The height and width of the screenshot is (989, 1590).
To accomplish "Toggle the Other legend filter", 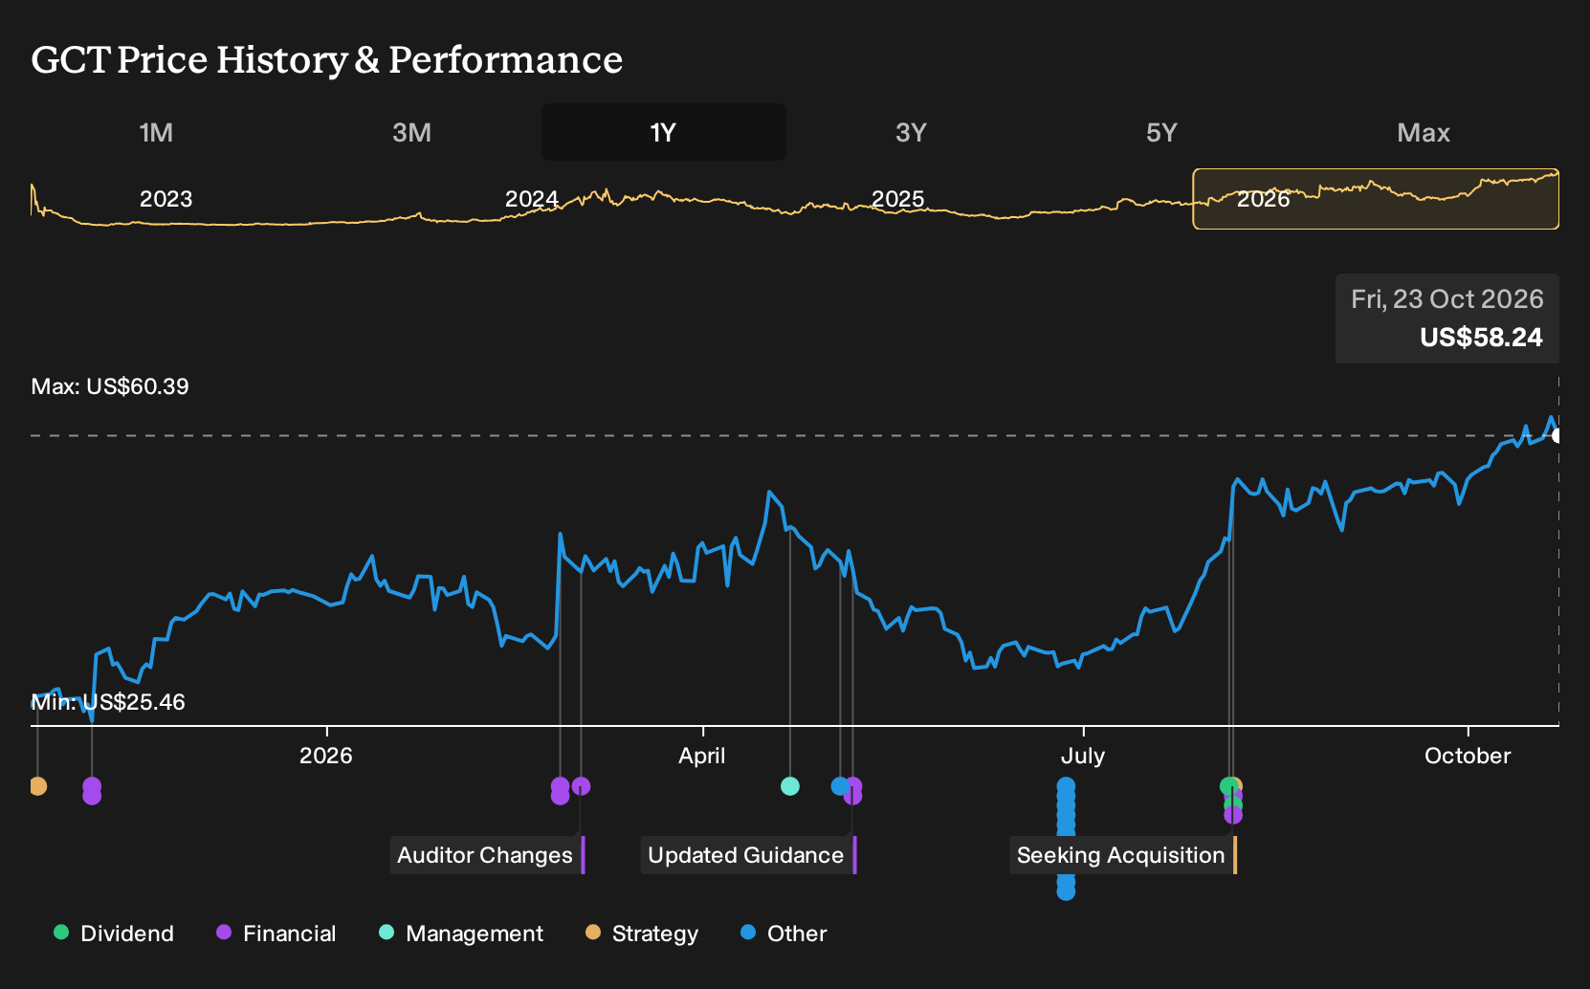I will [x=784, y=934].
